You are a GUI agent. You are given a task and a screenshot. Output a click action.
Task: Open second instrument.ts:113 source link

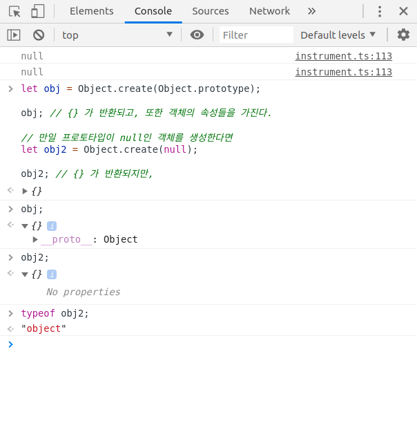pyautogui.click(x=344, y=72)
